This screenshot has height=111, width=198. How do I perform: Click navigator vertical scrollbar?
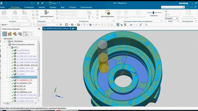coord(38,69)
